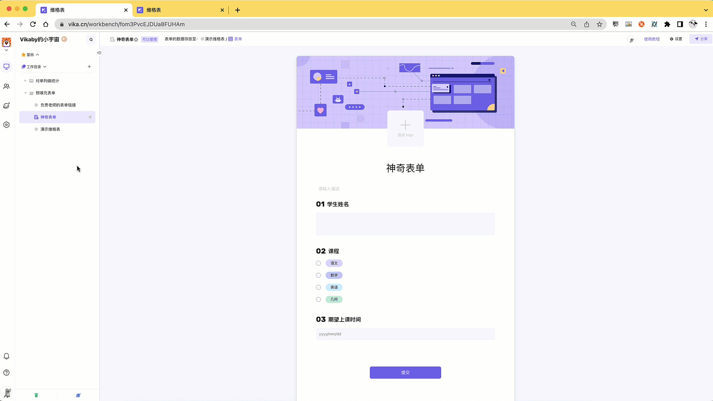Click the sidebar search icon

[x=91, y=39]
